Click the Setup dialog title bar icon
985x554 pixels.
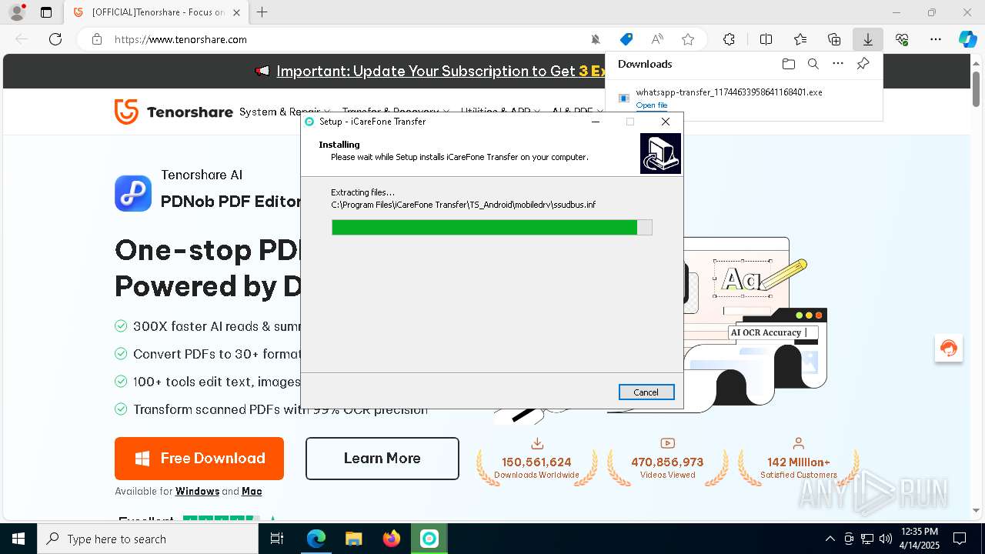tap(309, 122)
